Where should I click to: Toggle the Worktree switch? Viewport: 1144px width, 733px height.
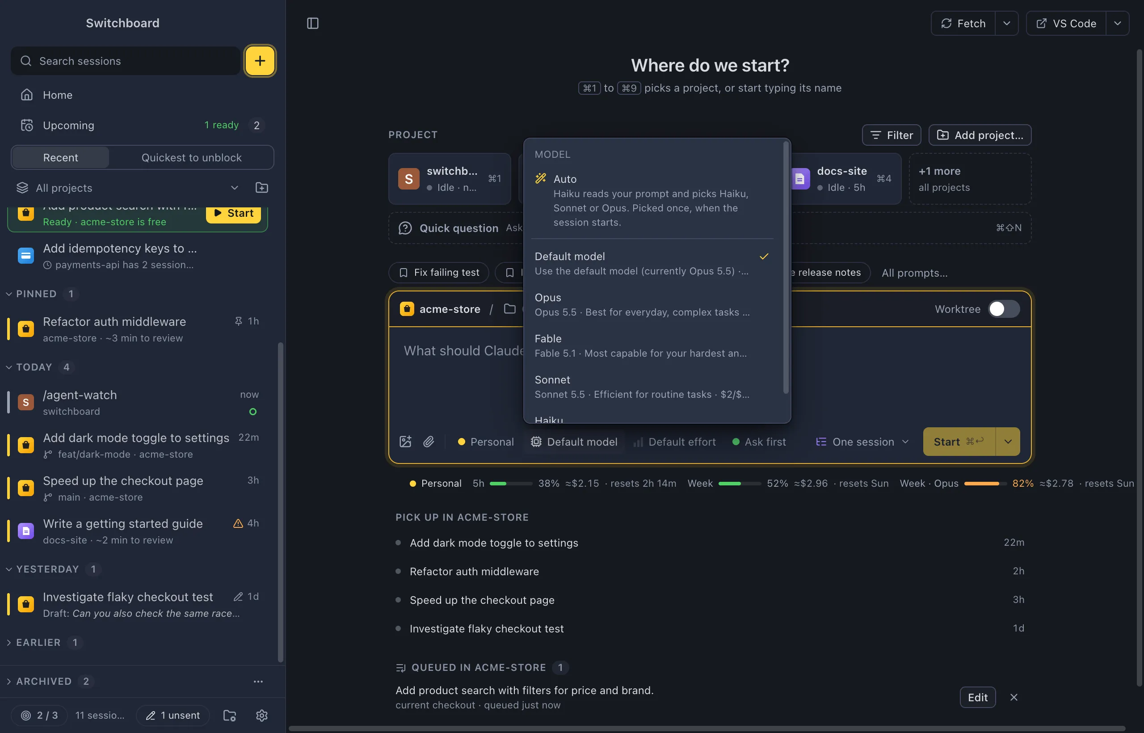point(1004,309)
